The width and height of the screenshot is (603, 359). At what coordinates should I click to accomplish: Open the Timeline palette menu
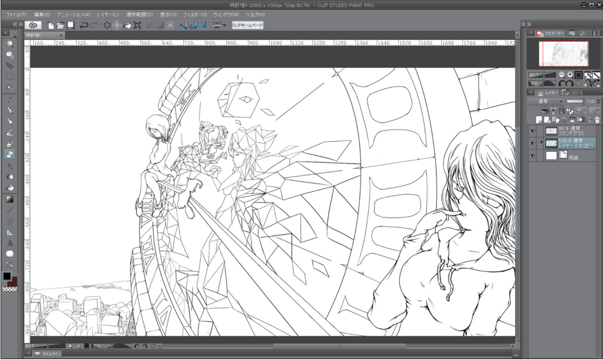(28, 353)
